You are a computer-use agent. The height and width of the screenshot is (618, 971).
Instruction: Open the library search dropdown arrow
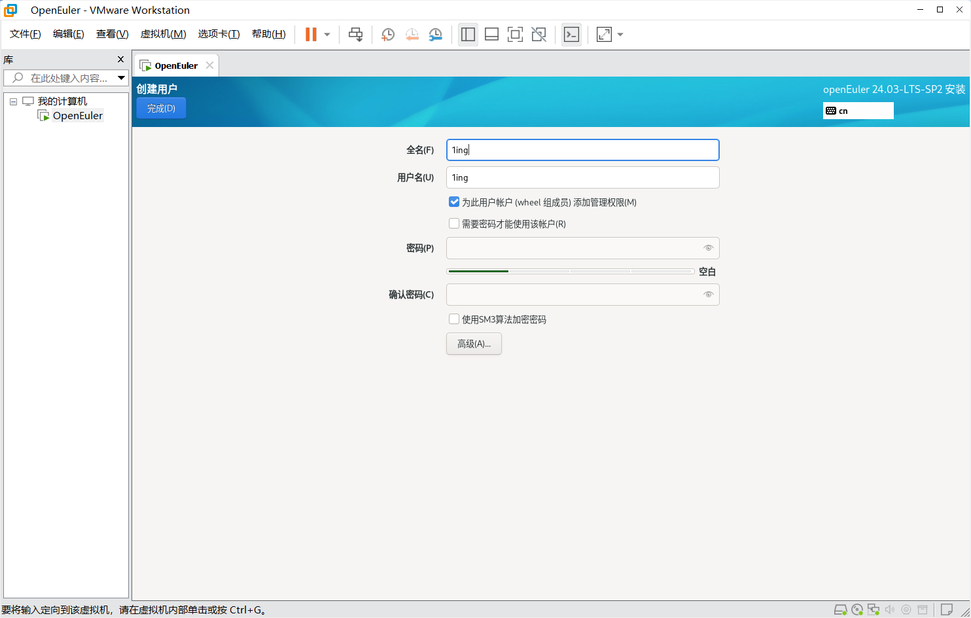(x=122, y=78)
